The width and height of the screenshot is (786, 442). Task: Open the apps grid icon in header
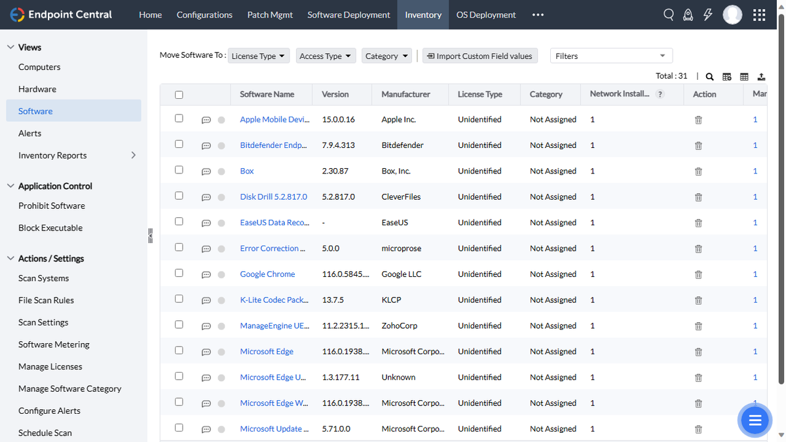click(759, 15)
